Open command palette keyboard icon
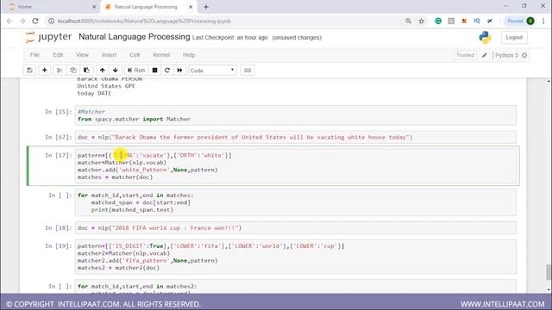Viewport: 552px width, 310px height. [248, 71]
